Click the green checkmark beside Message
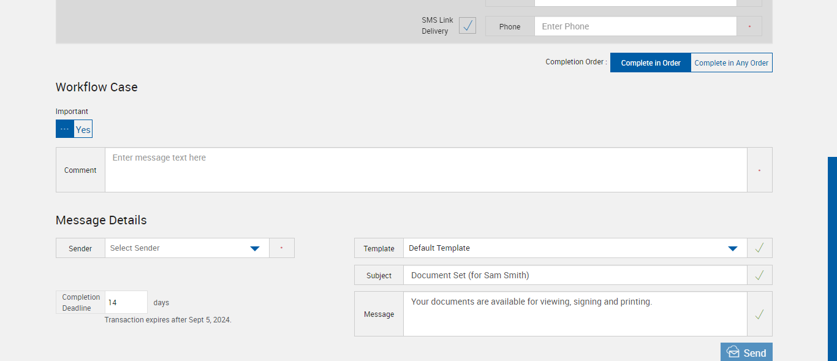Viewport: 837px width, 361px height. point(759,314)
